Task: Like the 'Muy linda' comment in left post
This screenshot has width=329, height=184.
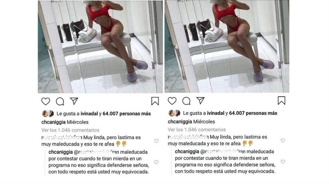Action: point(156,141)
